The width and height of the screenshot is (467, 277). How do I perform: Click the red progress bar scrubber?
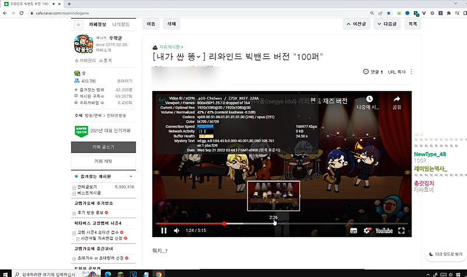224,223
